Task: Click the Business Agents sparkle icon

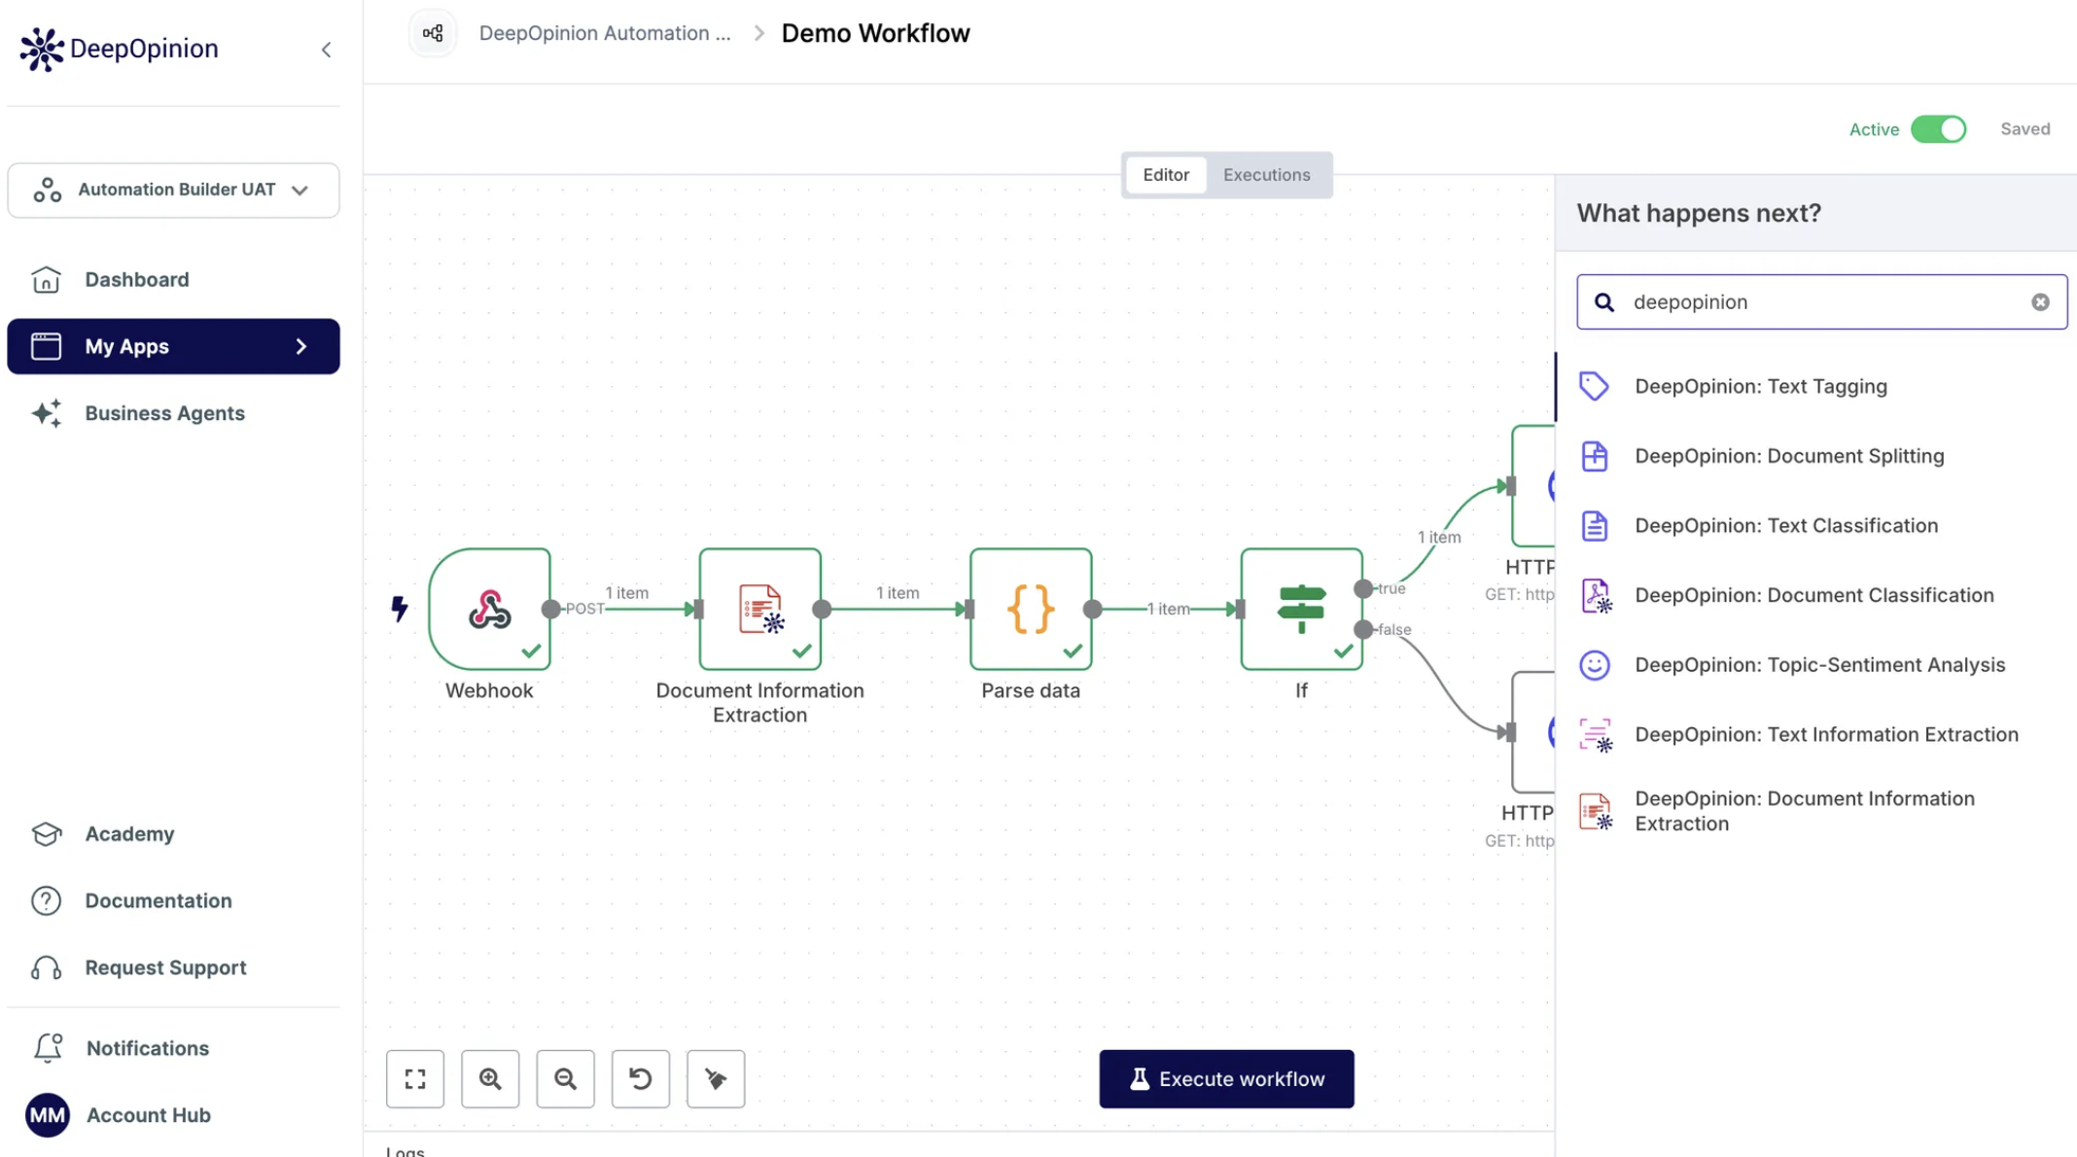Action: click(46, 413)
